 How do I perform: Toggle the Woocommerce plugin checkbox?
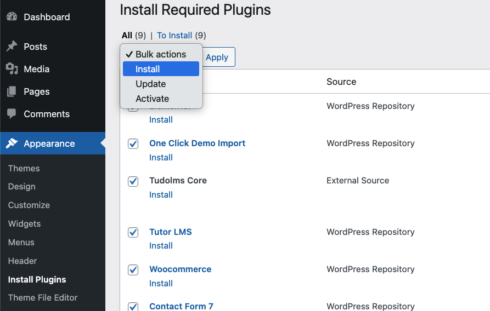[133, 269]
